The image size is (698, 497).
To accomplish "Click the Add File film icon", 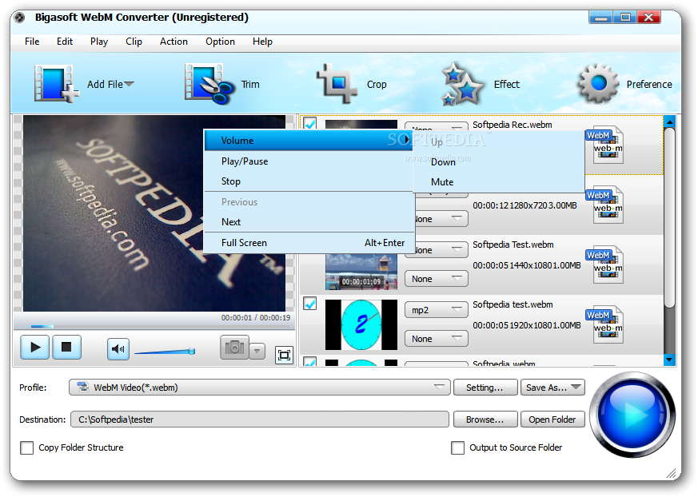I will click(56, 84).
